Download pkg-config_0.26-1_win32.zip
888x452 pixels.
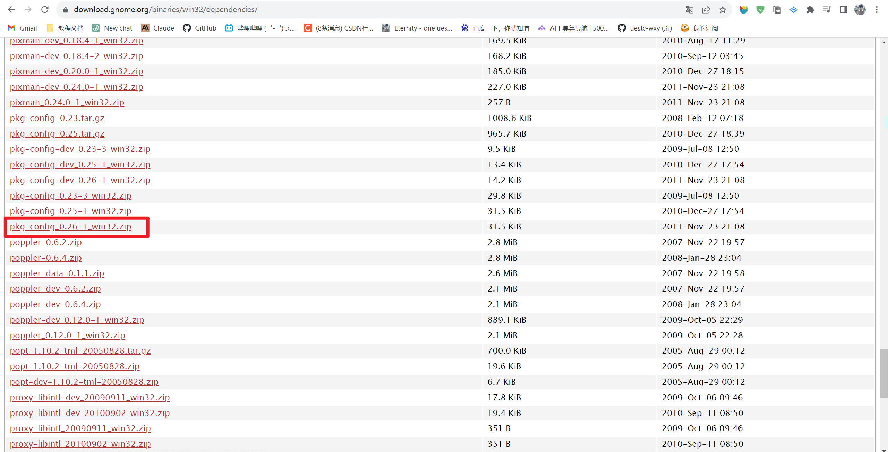(70, 227)
